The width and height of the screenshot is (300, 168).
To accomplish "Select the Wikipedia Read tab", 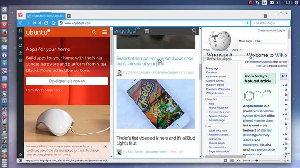I will [207, 50].
